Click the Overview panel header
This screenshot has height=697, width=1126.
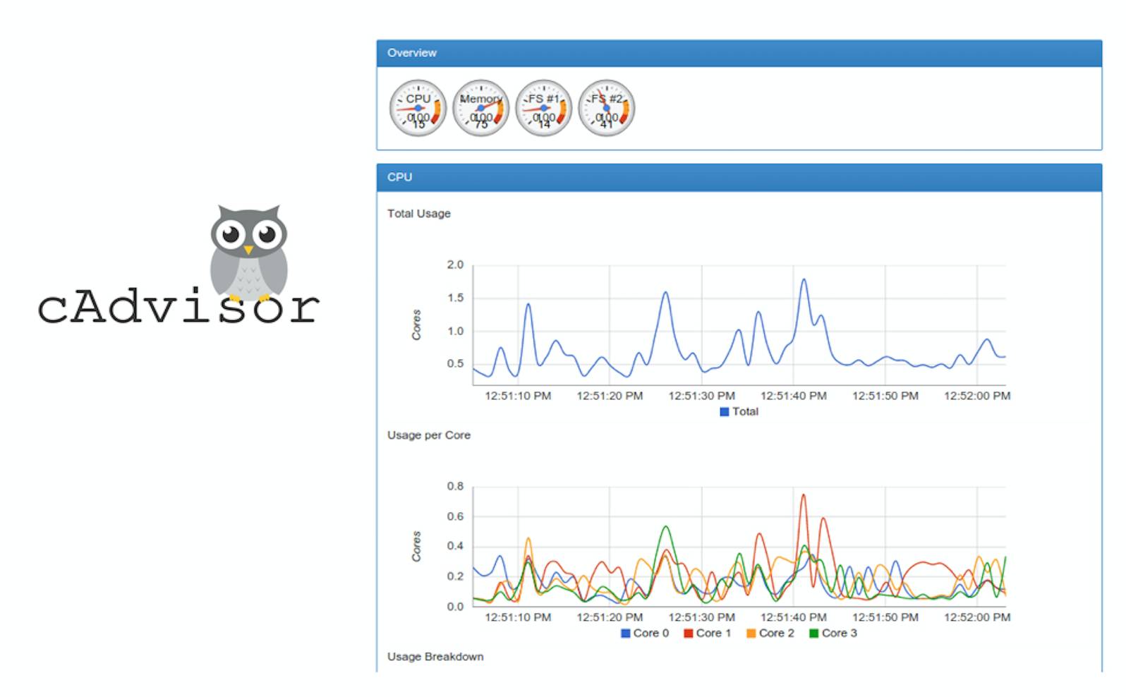pyautogui.click(x=739, y=53)
